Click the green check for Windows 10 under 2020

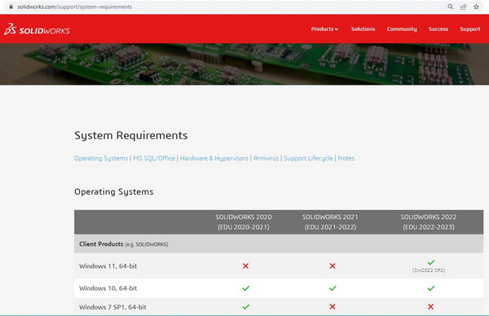pos(246,288)
